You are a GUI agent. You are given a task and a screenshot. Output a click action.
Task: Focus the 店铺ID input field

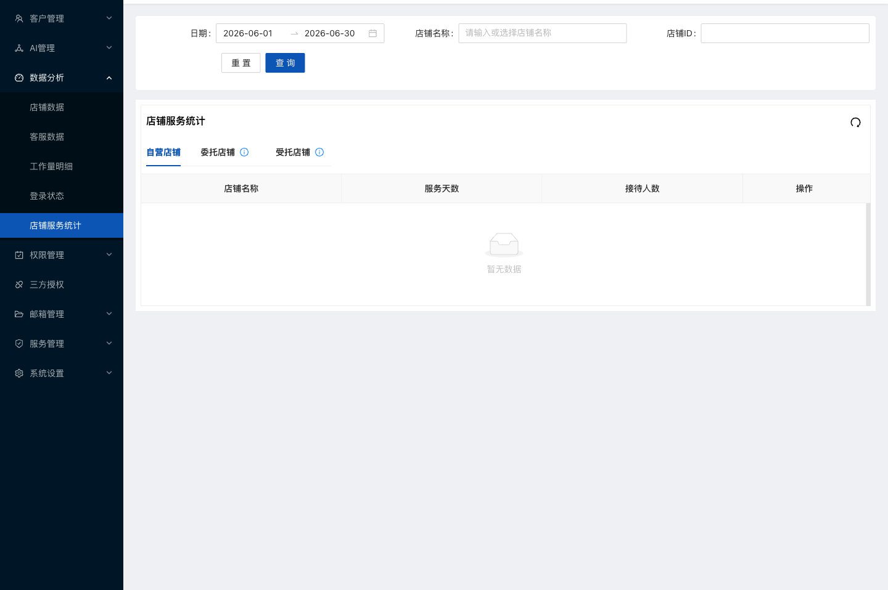[x=785, y=33]
